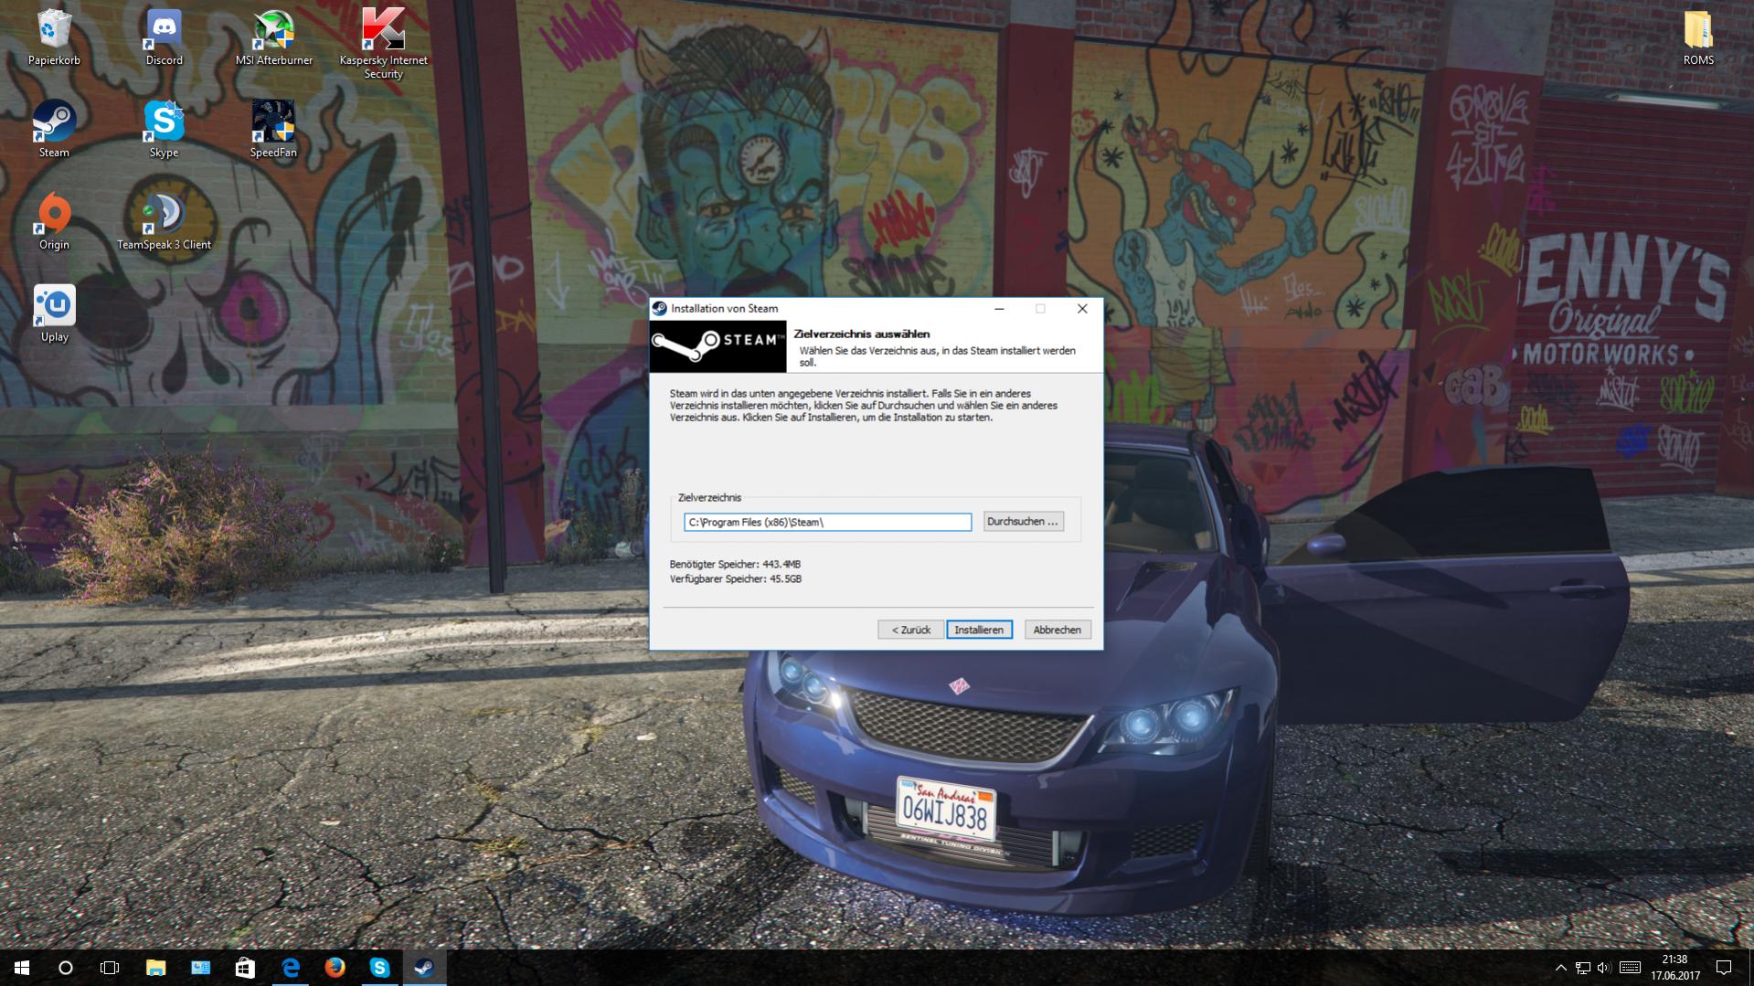This screenshot has width=1754, height=986.
Task: Click the Durchsuchen browse button
Action: (1023, 521)
